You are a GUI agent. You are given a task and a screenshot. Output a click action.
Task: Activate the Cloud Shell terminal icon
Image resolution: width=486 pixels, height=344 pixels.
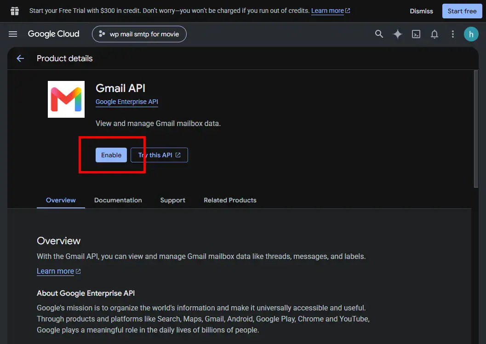416,34
